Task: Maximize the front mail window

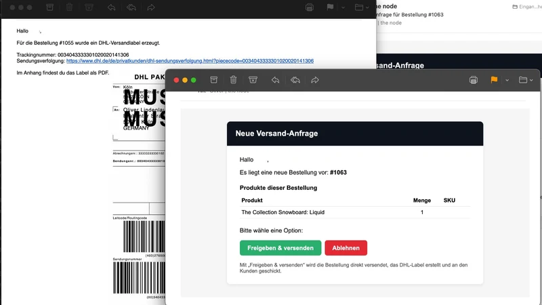Action: pyautogui.click(x=194, y=80)
